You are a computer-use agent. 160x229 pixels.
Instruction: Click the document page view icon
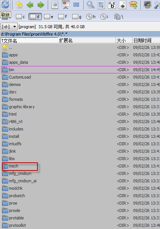55,5
